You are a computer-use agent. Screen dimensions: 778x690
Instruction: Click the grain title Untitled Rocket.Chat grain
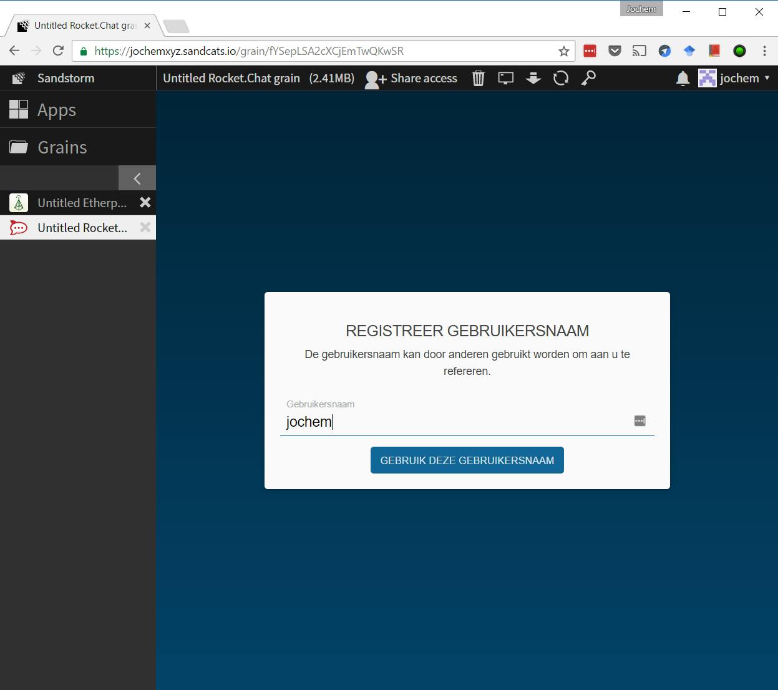[x=231, y=78]
